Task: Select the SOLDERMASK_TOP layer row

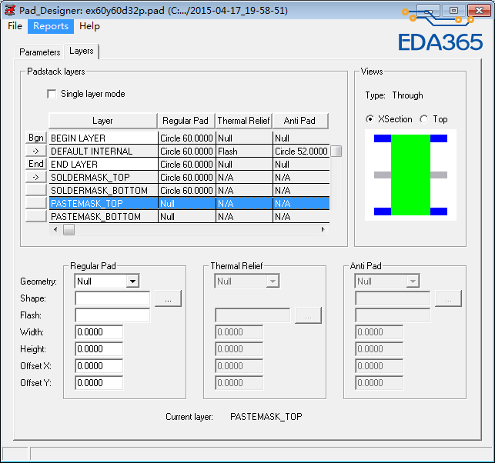Action: [x=189, y=178]
